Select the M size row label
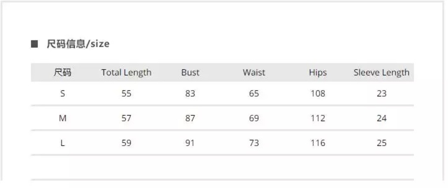The height and width of the screenshot is (188, 448). point(63,118)
